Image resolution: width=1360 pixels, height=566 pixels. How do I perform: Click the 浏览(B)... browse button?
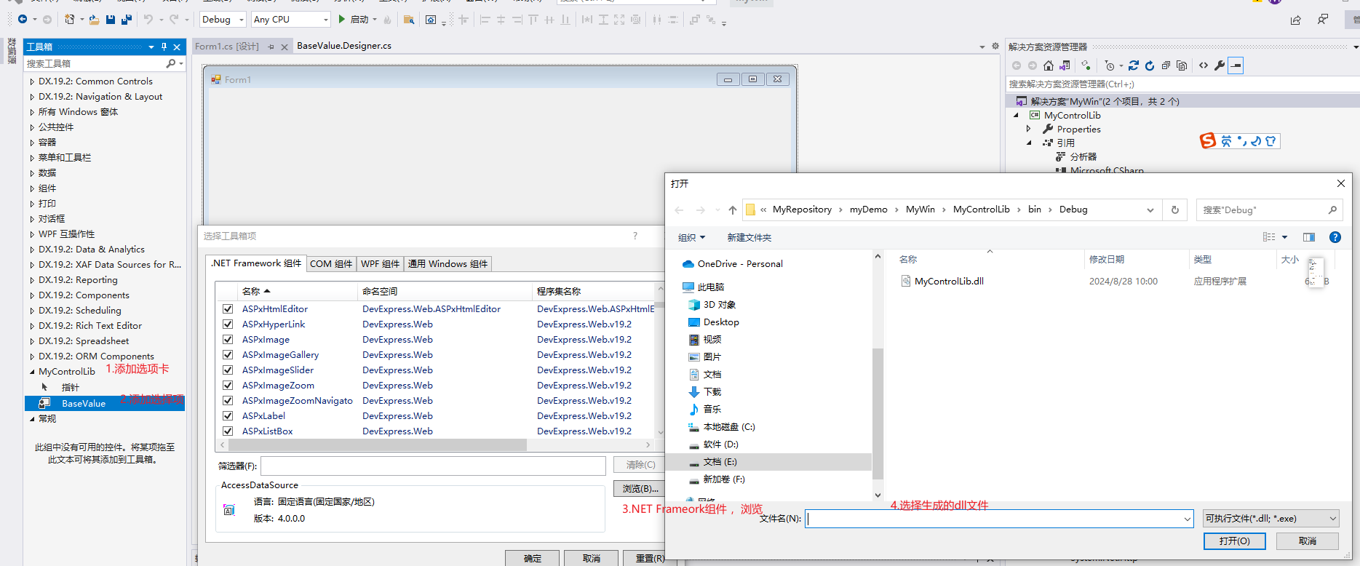pyautogui.click(x=640, y=488)
